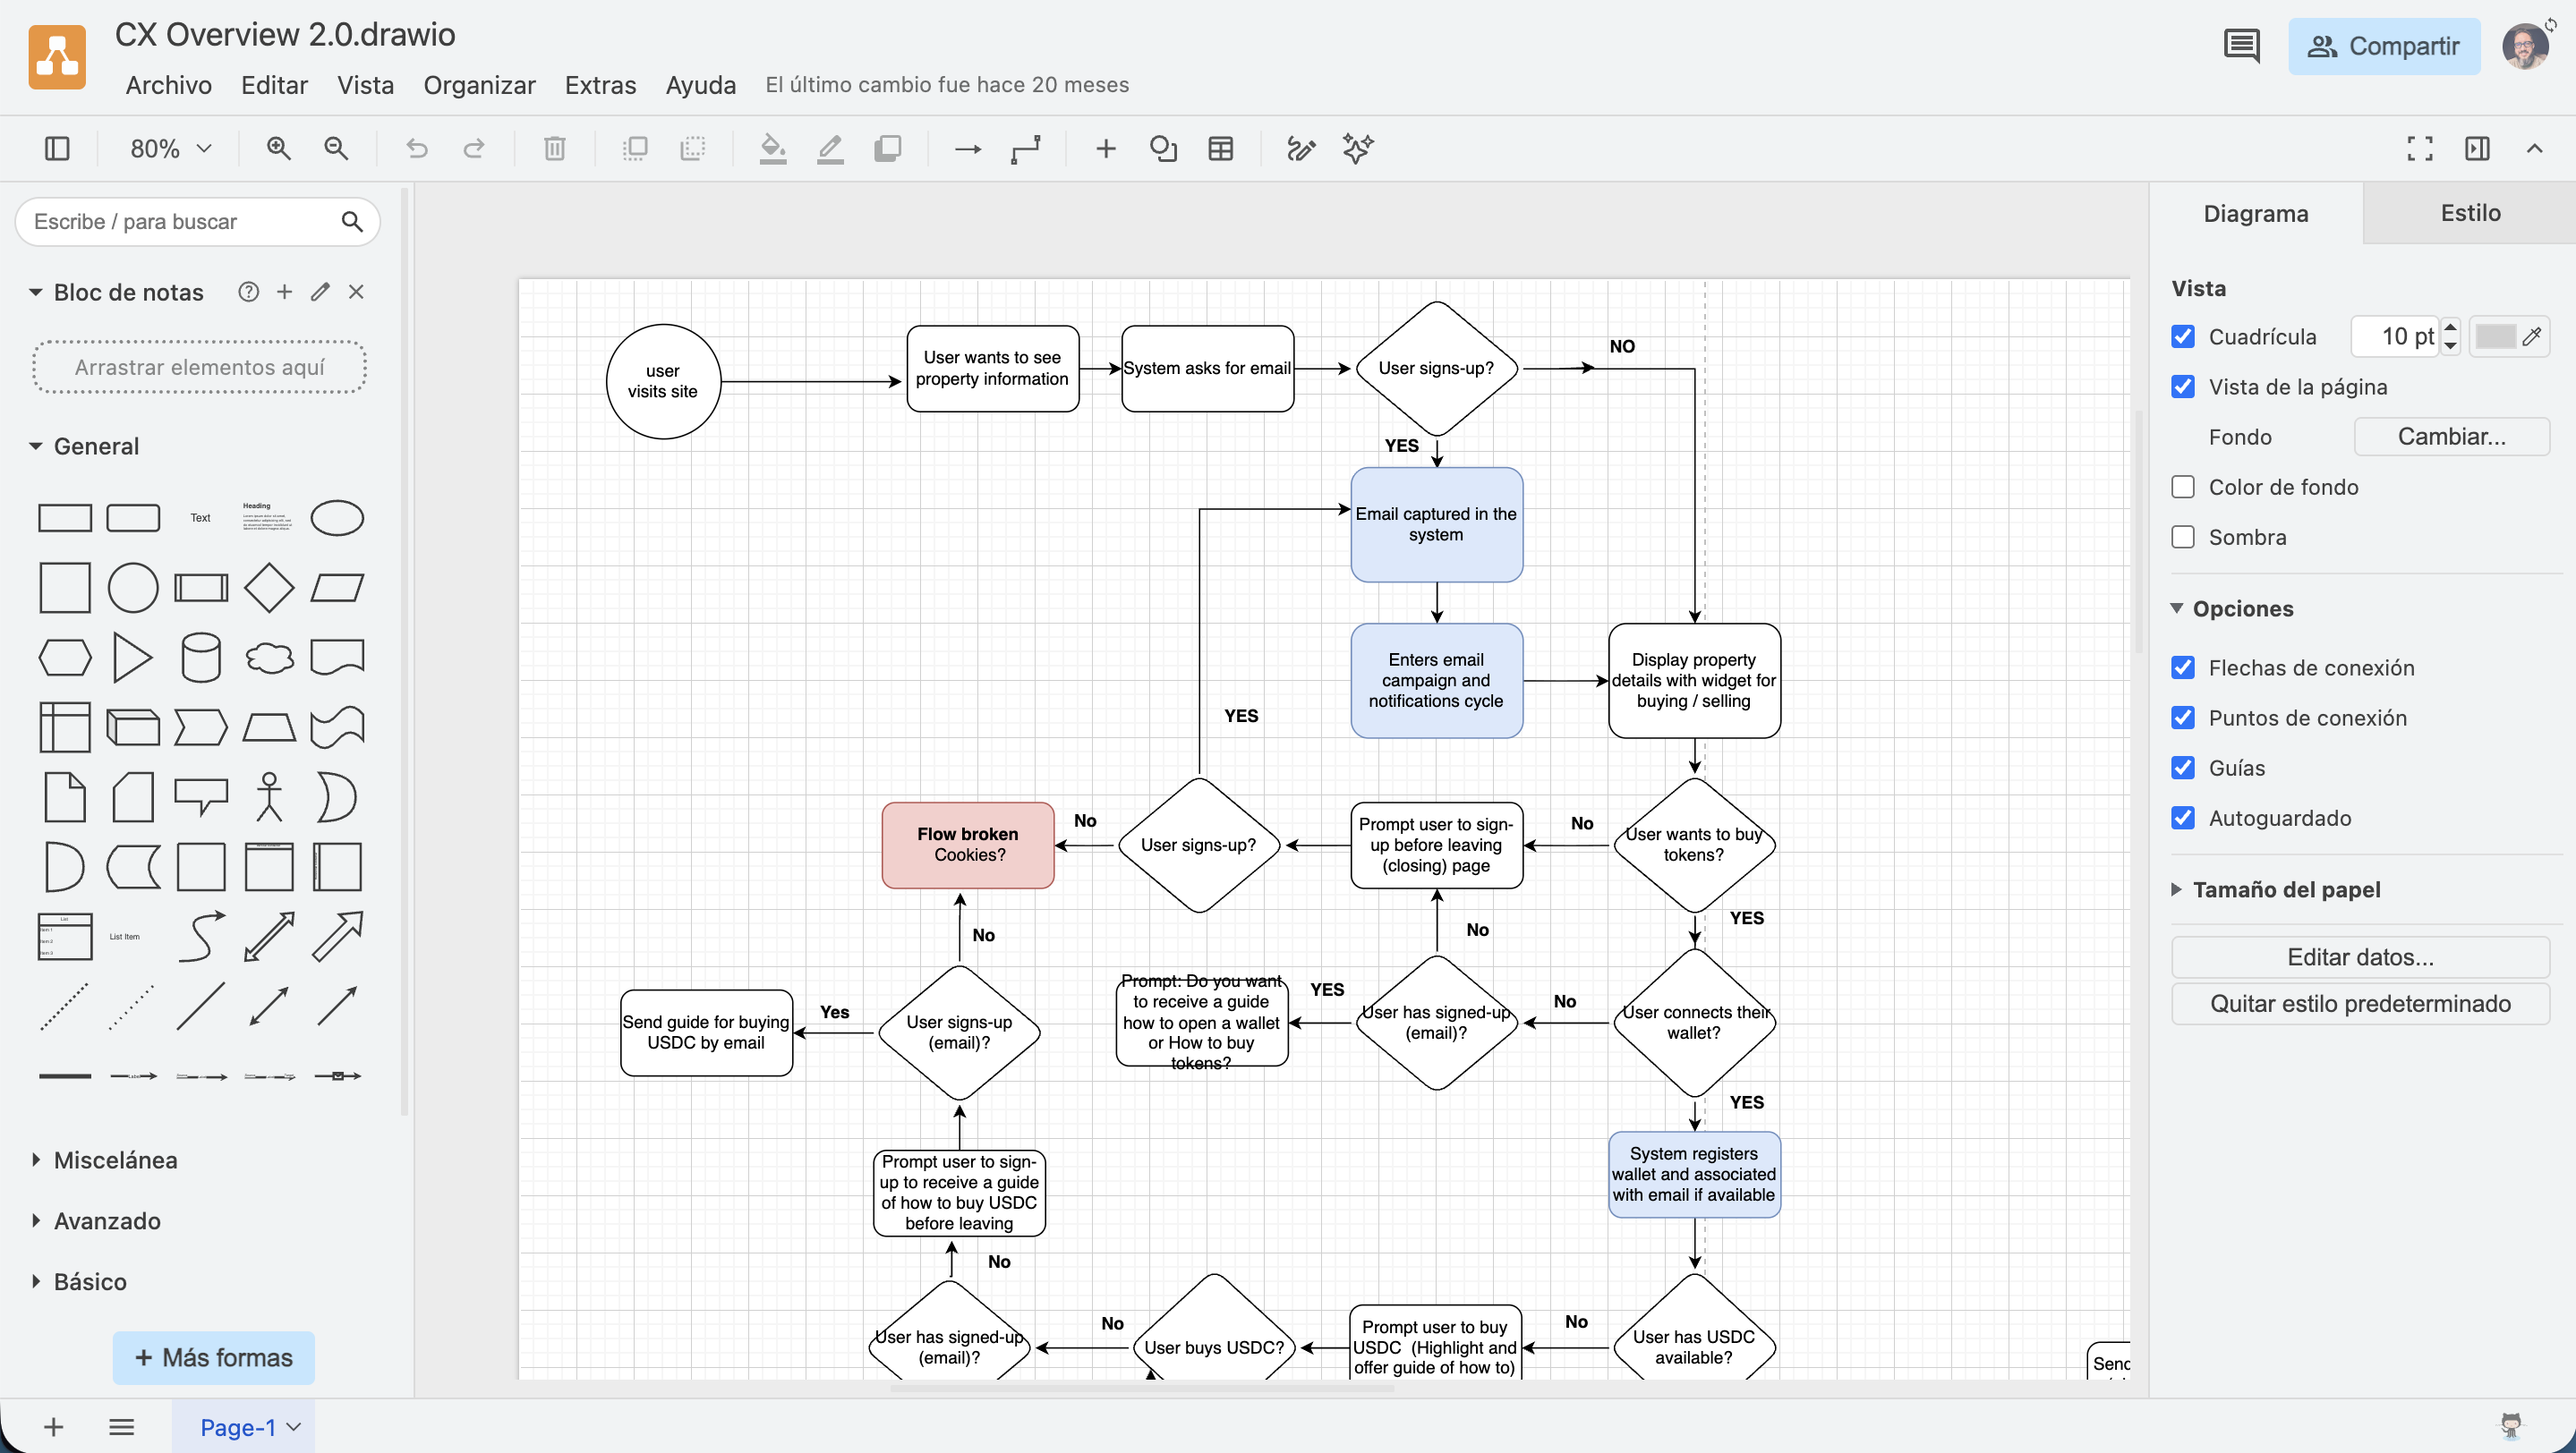Open the Organizar menu

479,85
